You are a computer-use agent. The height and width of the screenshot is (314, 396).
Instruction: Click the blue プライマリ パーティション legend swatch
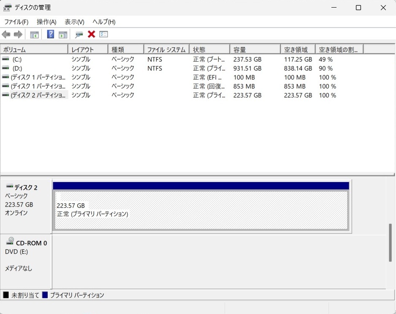45,295
